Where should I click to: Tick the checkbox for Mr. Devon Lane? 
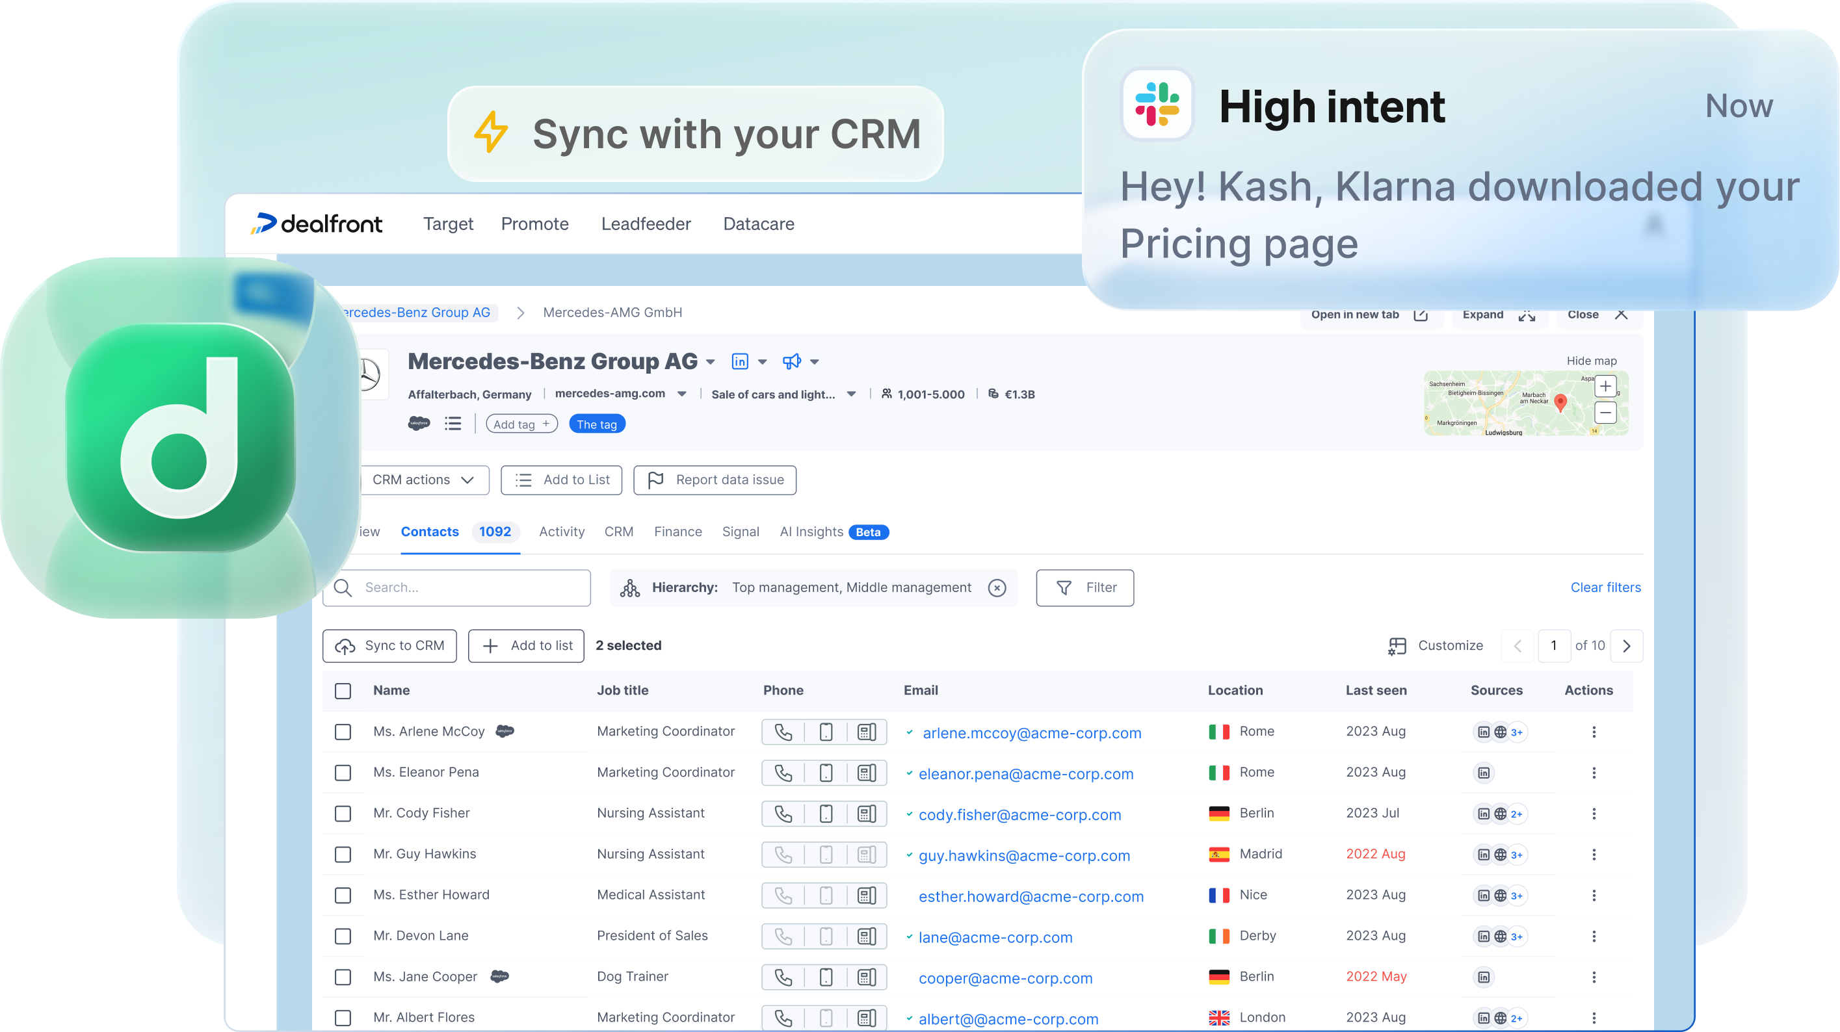[x=343, y=936]
